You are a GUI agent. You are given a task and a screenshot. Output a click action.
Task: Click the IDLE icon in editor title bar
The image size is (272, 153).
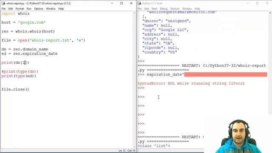(x=3, y=3)
